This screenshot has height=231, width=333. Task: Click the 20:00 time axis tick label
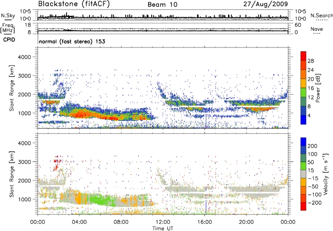click(x=246, y=222)
